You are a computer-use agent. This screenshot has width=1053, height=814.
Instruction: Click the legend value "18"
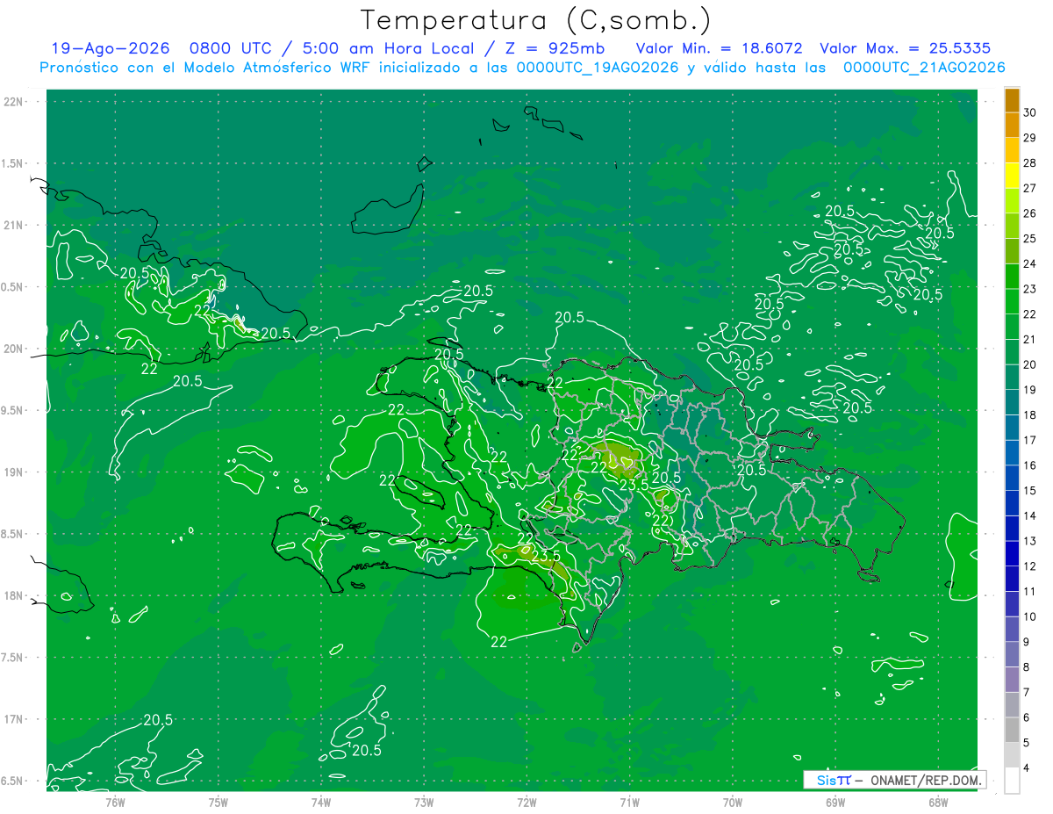coord(1030,414)
